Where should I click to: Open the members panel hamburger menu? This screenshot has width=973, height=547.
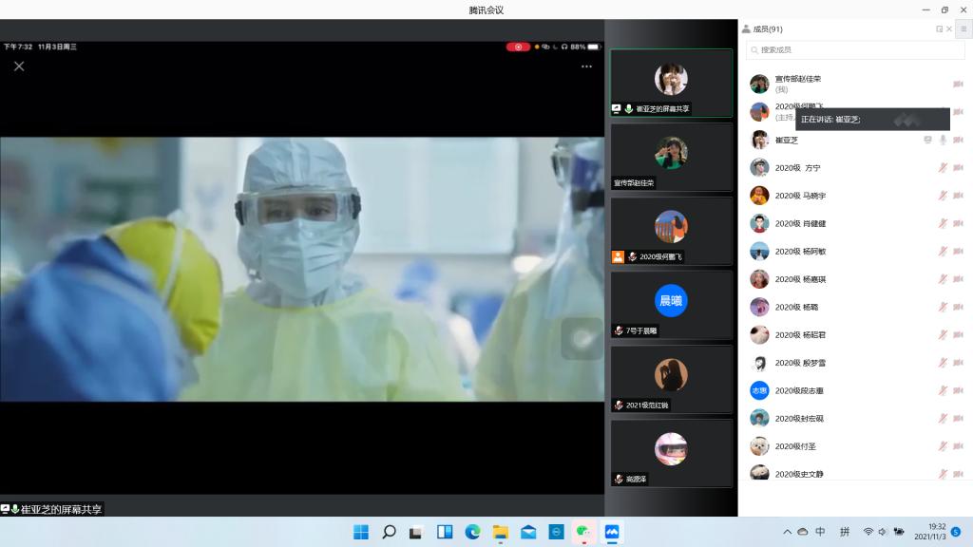[x=963, y=29]
